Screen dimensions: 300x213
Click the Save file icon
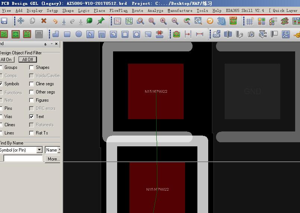pos(4,21)
